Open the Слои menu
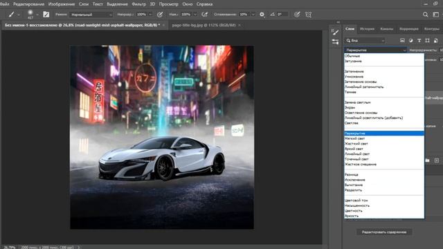 coord(84,4)
